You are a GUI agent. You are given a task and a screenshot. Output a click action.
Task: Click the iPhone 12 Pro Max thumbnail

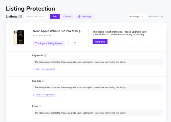19,37
